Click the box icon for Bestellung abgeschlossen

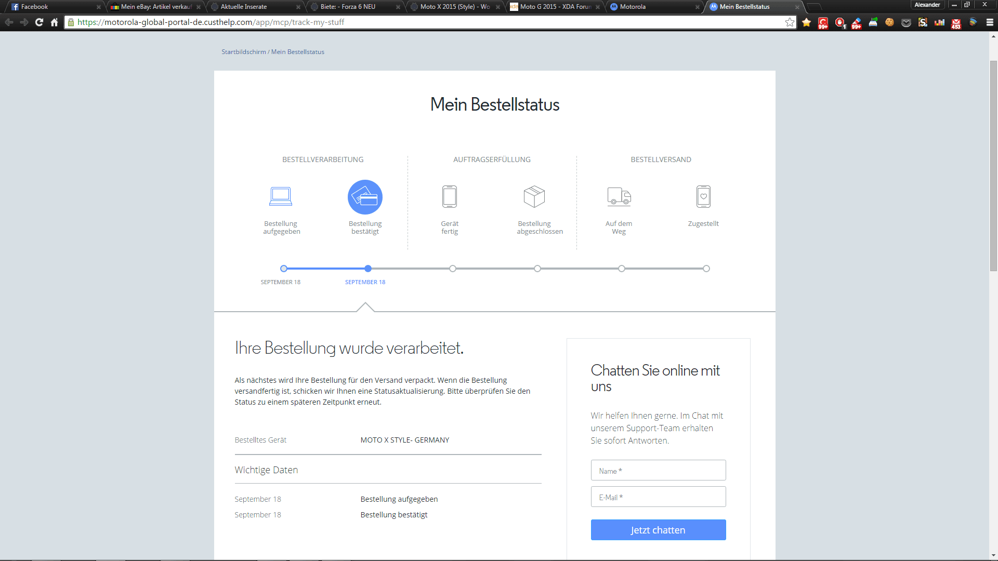[x=534, y=197]
